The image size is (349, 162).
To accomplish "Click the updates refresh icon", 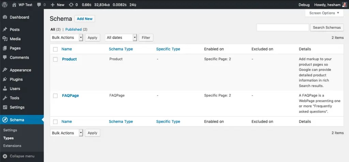I will tap(71, 5).
